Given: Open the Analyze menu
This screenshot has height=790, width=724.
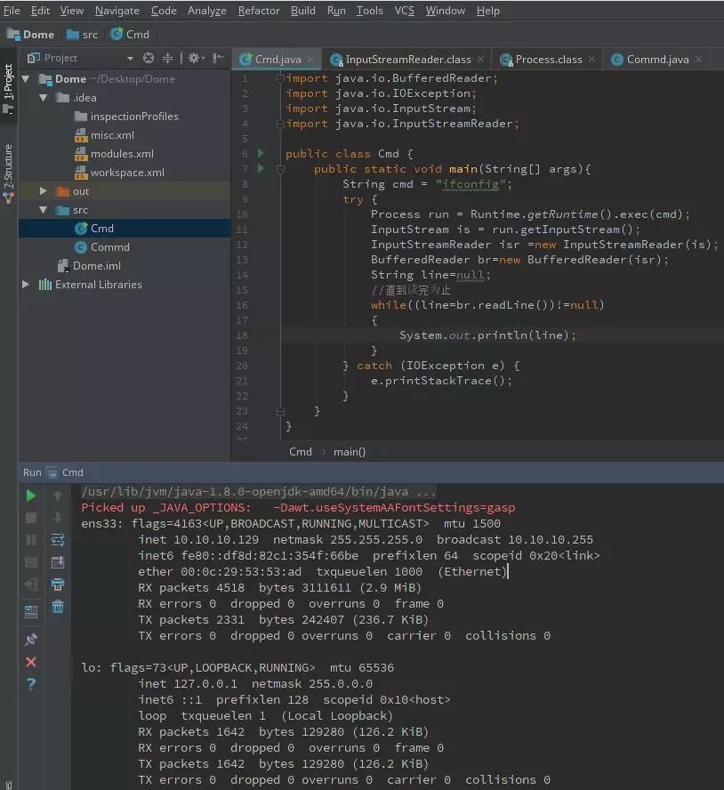Looking at the screenshot, I should 206,10.
